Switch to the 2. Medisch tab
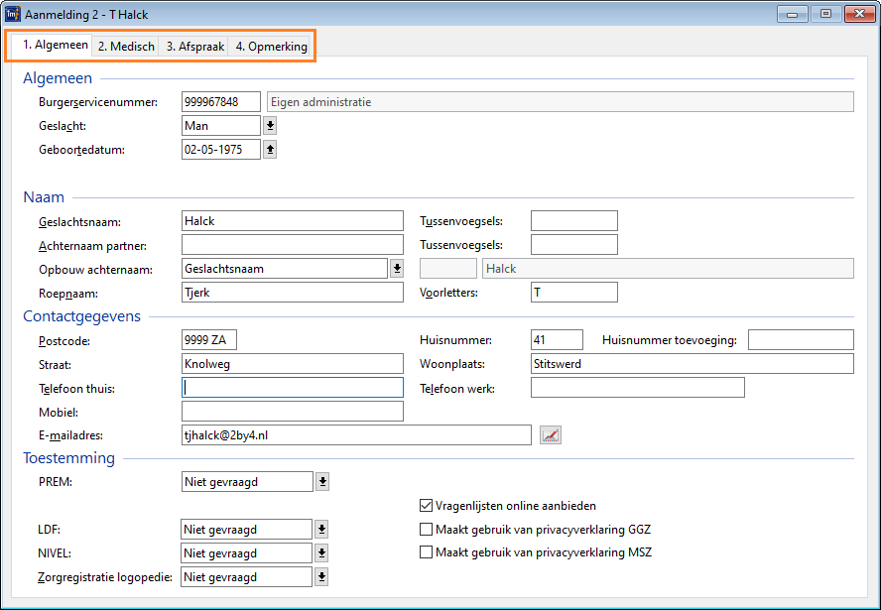 click(x=125, y=47)
